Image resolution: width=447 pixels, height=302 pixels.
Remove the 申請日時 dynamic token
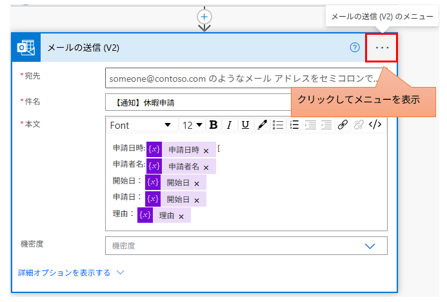click(206, 151)
